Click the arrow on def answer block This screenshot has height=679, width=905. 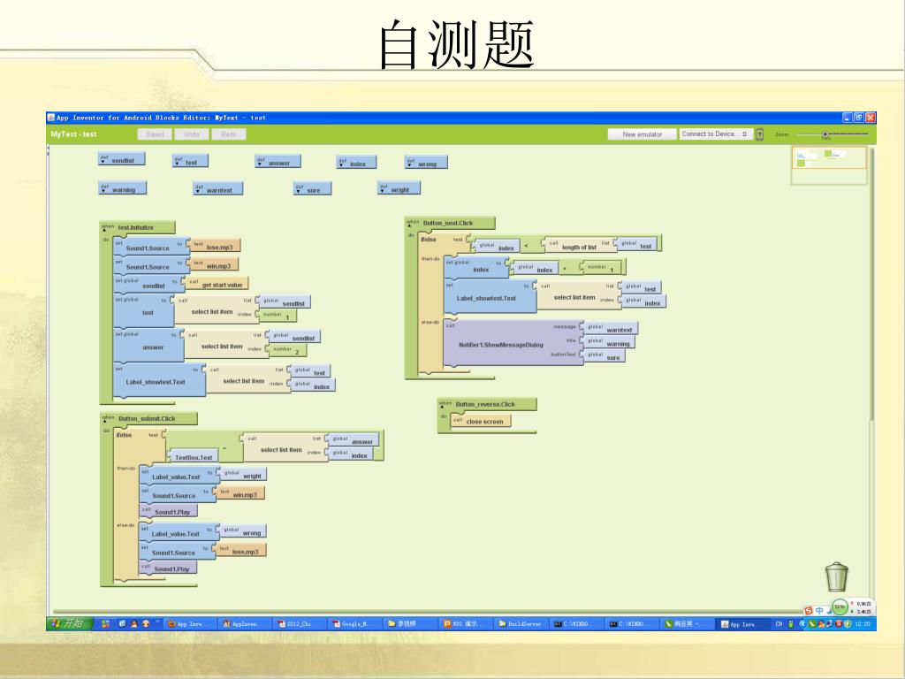click(x=260, y=164)
